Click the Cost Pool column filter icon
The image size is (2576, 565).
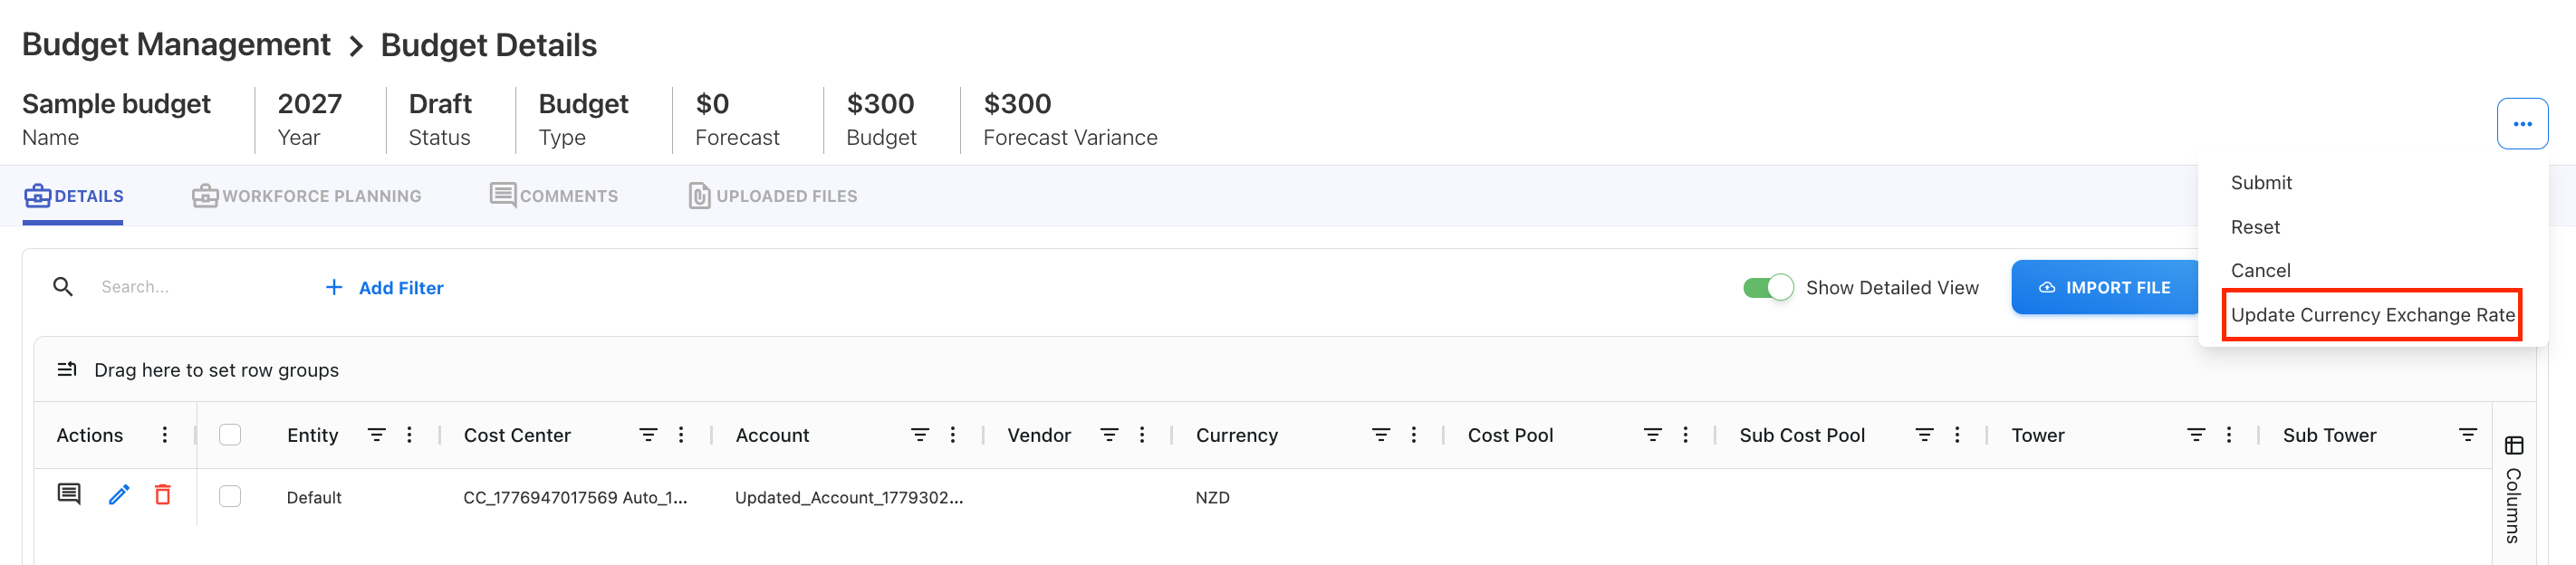[1653, 435]
